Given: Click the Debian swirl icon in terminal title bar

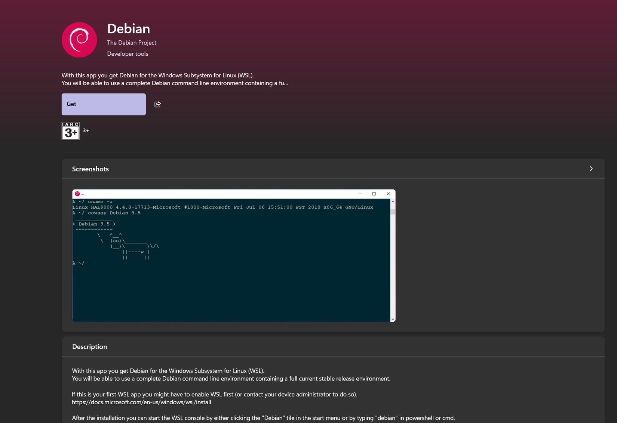Looking at the screenshot, I should (78, 194).
